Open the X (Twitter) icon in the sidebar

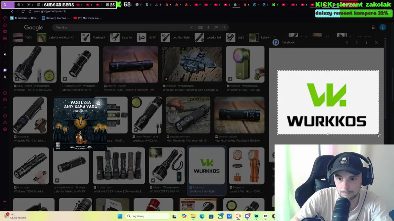pyautogui.click(x=5, y=77)
